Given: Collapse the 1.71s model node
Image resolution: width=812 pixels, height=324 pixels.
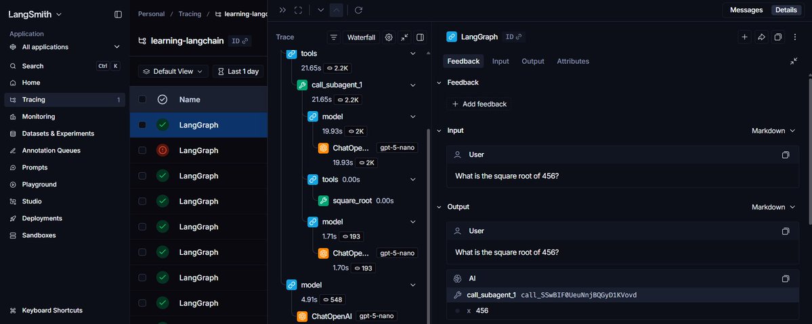Looking at the screenshot, I should click(412, 222).
